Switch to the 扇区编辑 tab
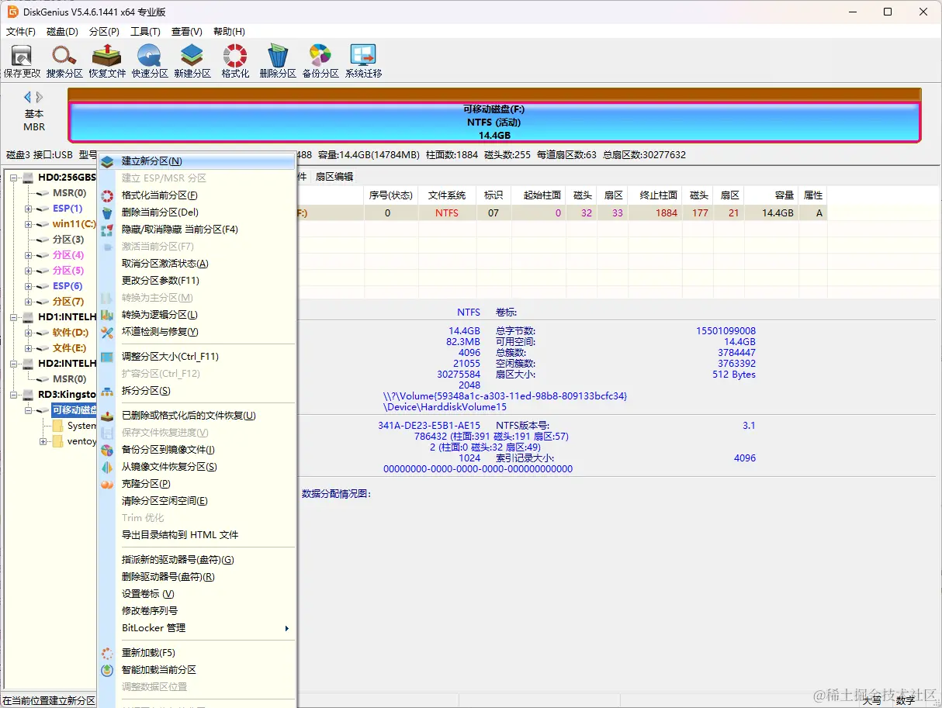The image size is (942, 708). pos(334,177)
